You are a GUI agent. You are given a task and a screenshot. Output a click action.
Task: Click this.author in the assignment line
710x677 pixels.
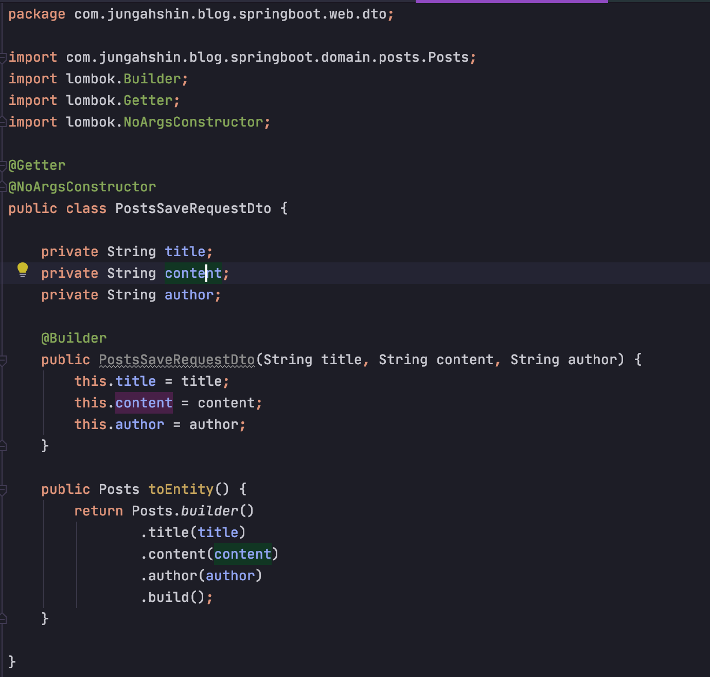[x=119, y=424]
